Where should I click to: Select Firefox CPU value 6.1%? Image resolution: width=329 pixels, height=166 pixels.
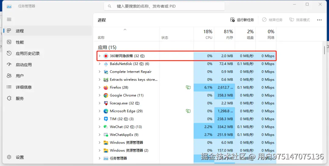pos(208,87)
